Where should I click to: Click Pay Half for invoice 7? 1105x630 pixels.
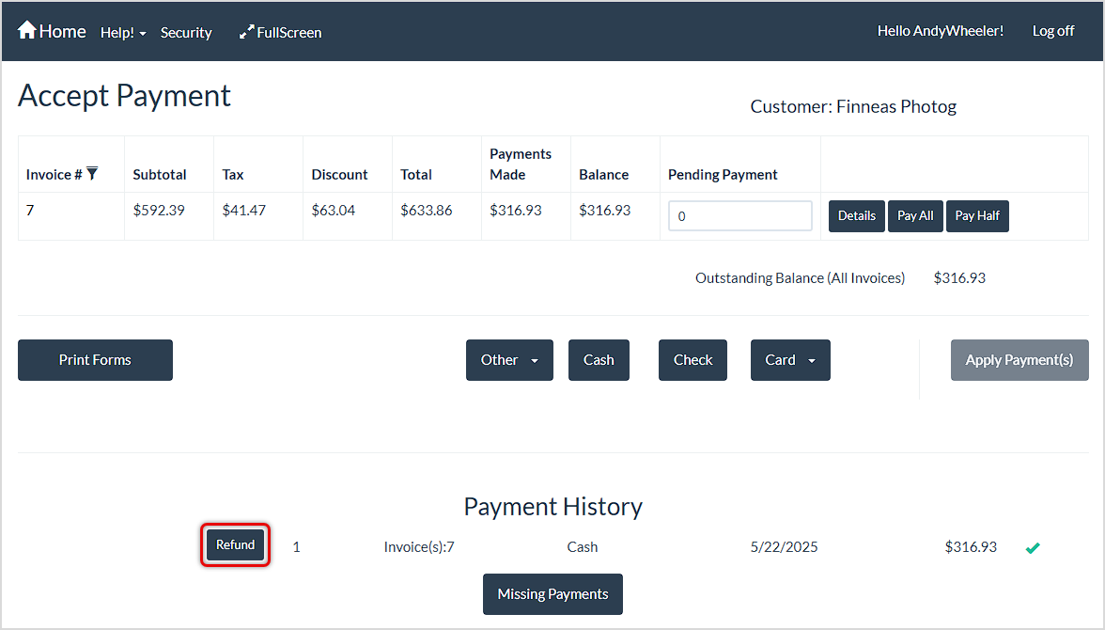pos(977,215)
